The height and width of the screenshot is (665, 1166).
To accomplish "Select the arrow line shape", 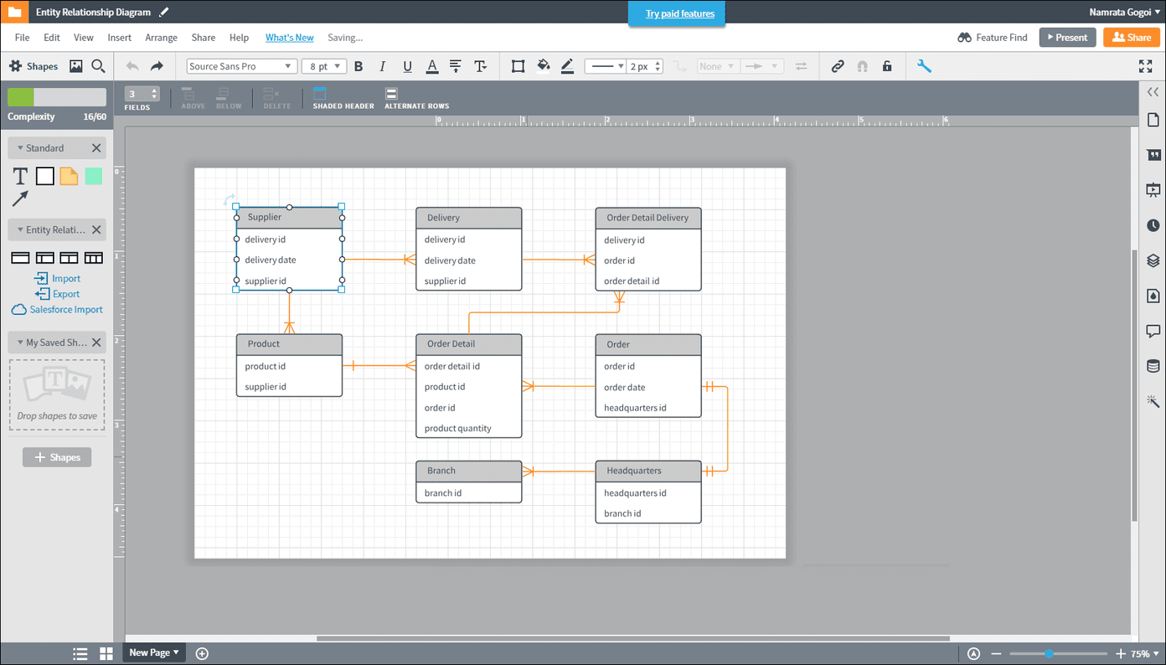I will click(x=20, y=198).
